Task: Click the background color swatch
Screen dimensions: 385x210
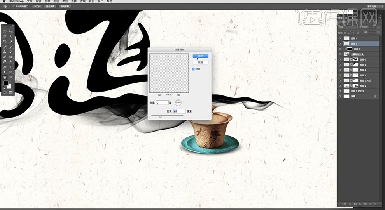Action: [x=9, y=86]
